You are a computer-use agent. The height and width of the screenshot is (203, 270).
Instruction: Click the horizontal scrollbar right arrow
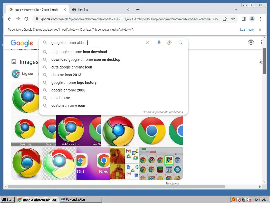point(260,187)
